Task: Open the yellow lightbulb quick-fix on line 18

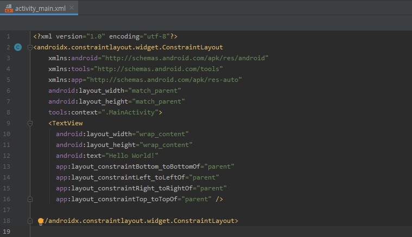Action: click(40, 221)
